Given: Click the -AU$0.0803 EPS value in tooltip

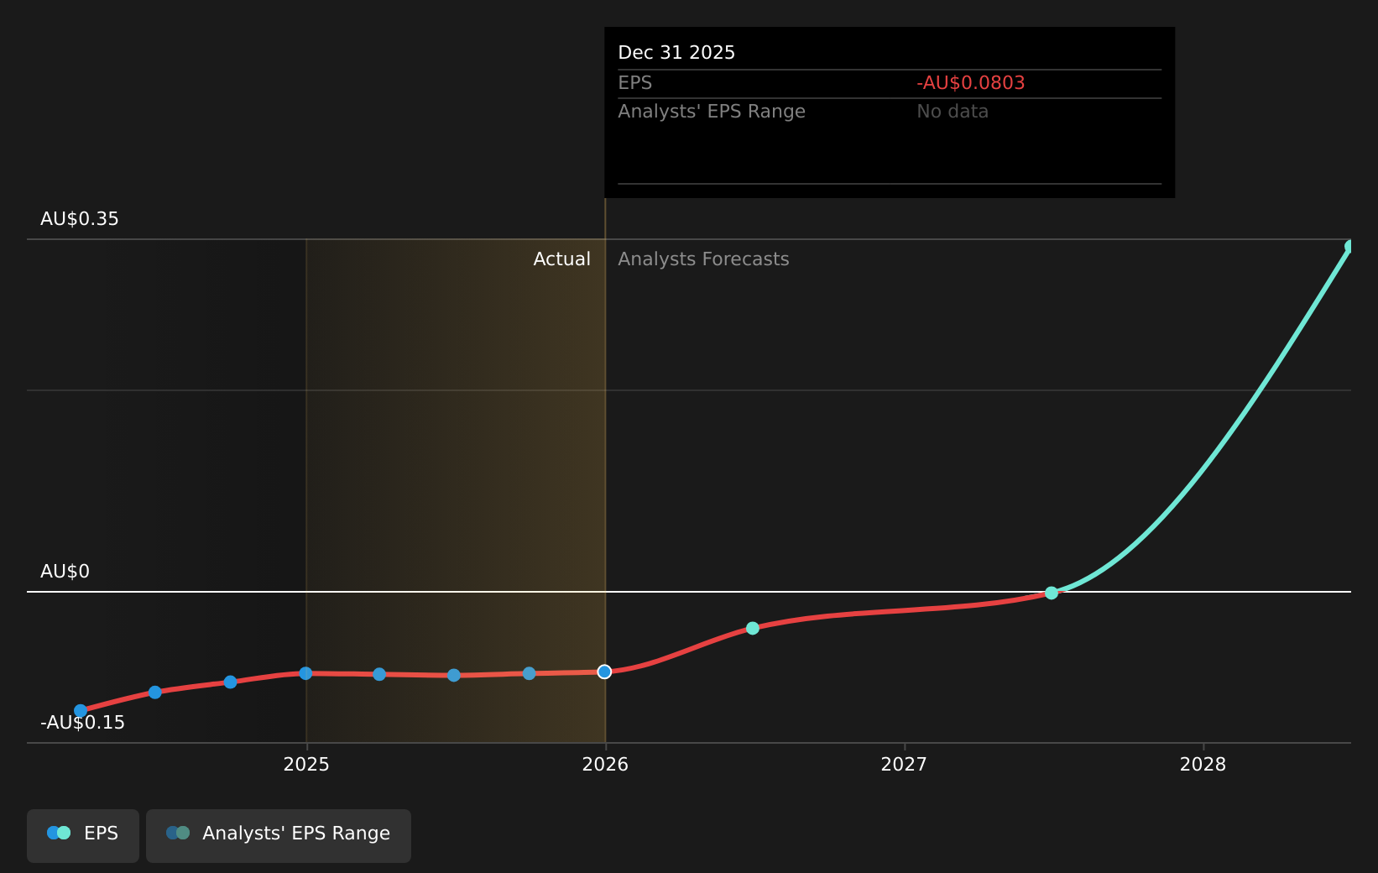Looking at the screenshot, I should tap(971, 83).
